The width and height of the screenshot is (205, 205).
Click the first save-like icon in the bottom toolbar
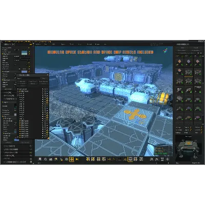point(40,159)
